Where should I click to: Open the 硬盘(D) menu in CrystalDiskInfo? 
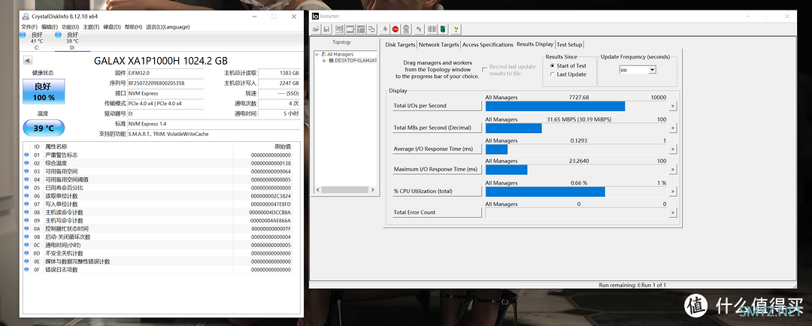tap(112, 27)
